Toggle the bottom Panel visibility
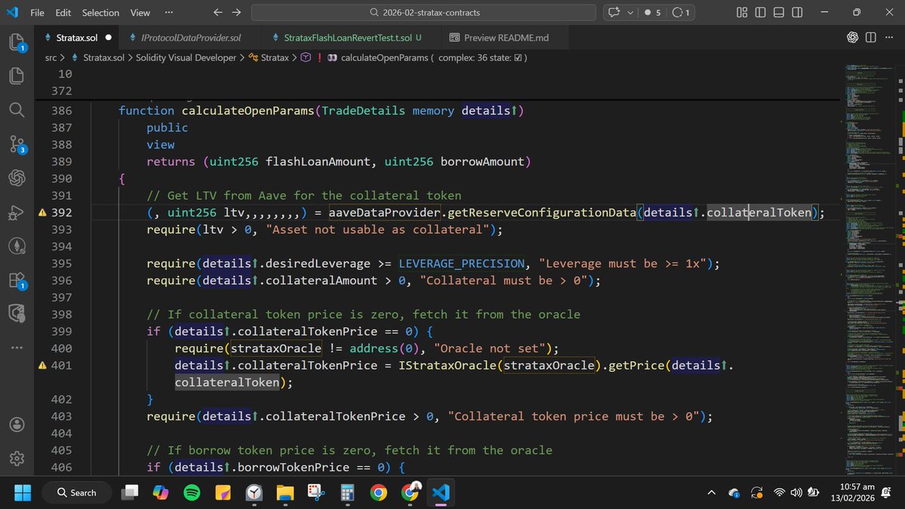The width and height of the screenshot is (905, 509). (x=778, y=12)
